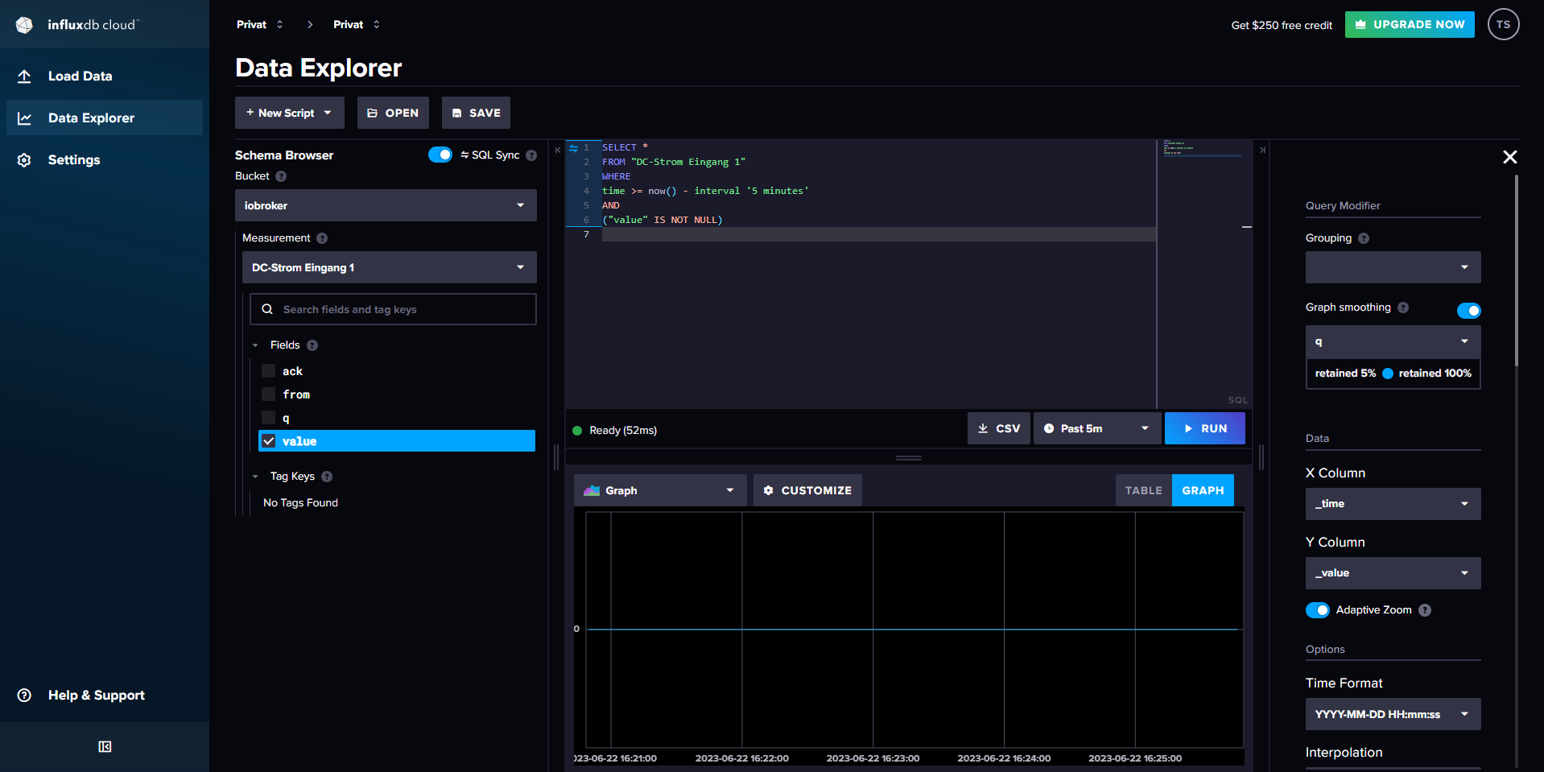
Task: Open Data Explorer in sidebar
Action: pyautogui.click(x=105, y=118)
